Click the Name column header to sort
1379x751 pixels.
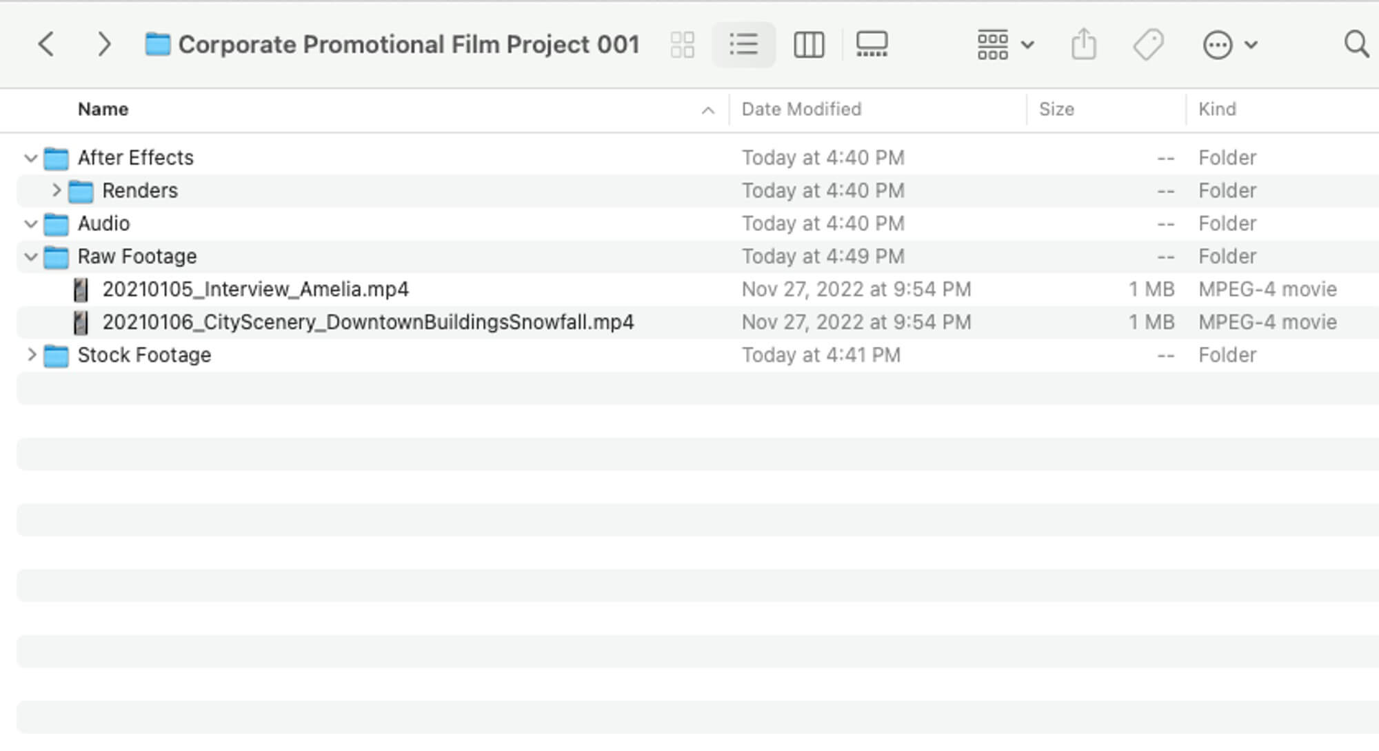tap(103, 109)
